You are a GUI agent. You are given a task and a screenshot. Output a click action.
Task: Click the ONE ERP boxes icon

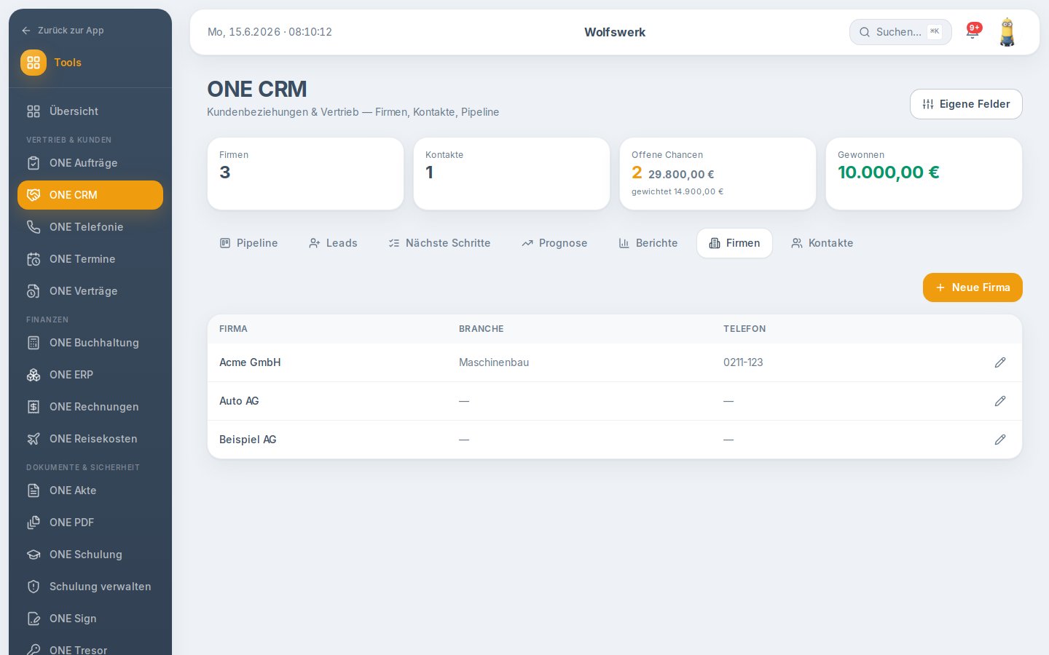tap(34, 375)
